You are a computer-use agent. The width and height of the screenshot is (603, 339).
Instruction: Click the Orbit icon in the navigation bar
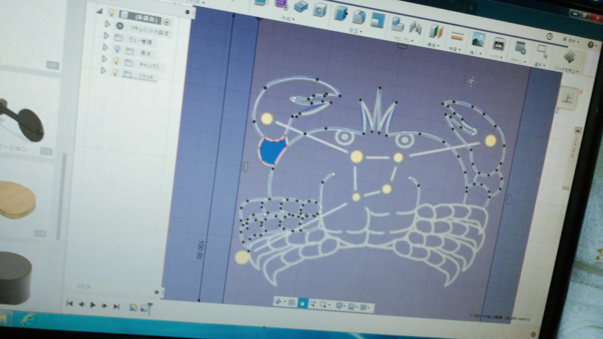coord(279,302)
